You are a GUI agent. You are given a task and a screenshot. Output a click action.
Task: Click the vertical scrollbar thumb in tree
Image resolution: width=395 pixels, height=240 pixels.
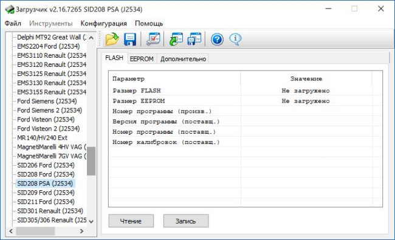coord(91,161)
